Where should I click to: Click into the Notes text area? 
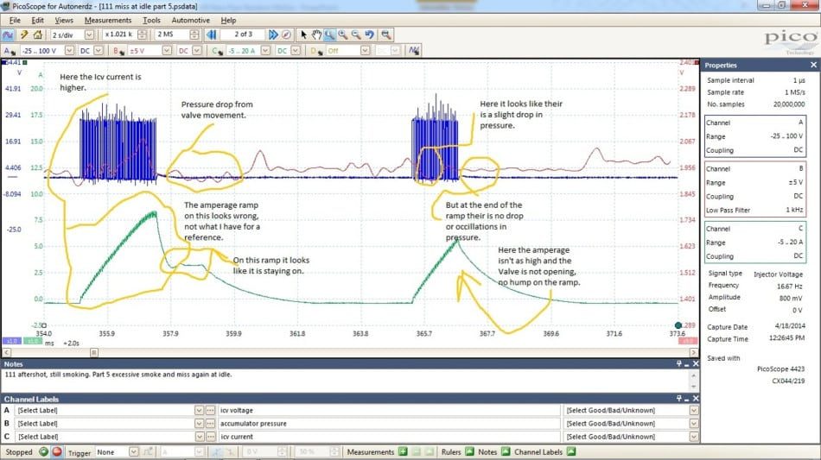tap(346, 381)
